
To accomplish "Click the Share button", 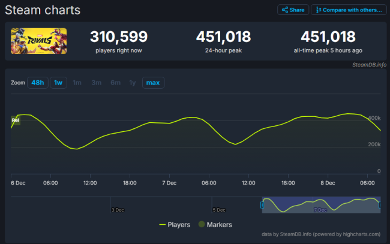I will tap(293, 10).
